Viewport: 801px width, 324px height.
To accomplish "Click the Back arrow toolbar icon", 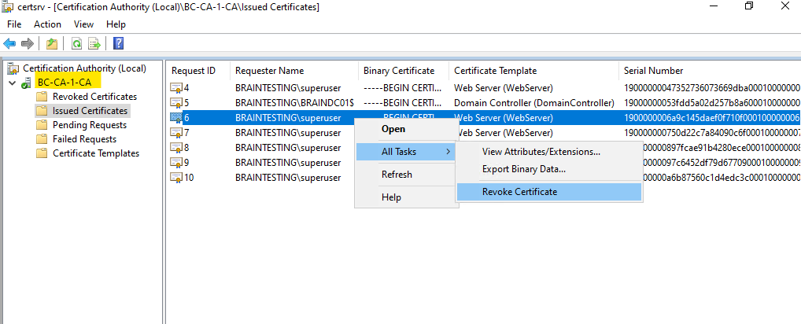I will (9, 44).
